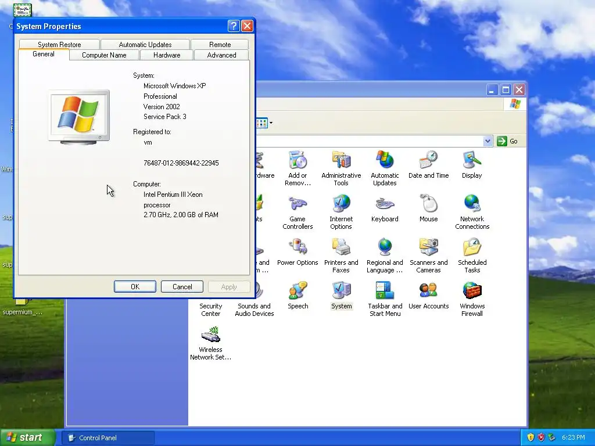Viewport: 595px width, 446px height.
Task: Switch to the Hardware tab
Action: tap(167, 55)
